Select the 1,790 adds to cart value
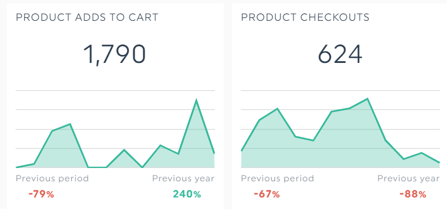The height and width of the screenshot is (209, 447). tap(115, 54)
